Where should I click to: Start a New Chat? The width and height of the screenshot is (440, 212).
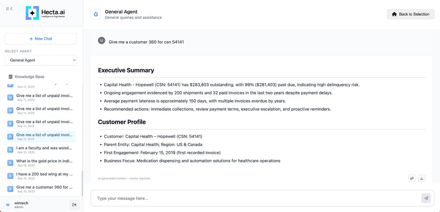[41, 39]
